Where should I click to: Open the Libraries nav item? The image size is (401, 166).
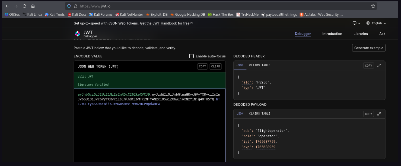[x=361, y=34]
